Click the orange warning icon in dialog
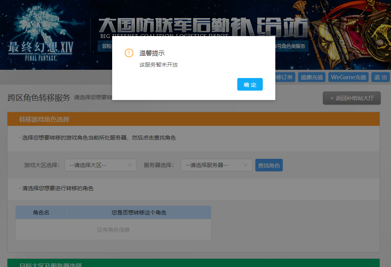Screen dimensions: 391x267 (x=129, y=53)
